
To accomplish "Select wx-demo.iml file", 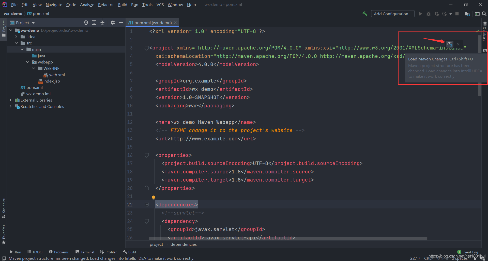I will coord(36,94).
